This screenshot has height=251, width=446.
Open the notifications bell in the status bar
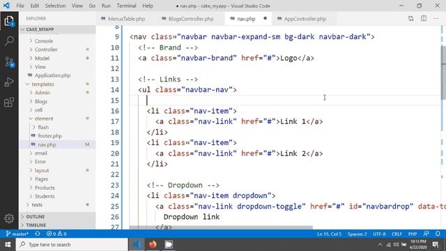click(438, 234)
